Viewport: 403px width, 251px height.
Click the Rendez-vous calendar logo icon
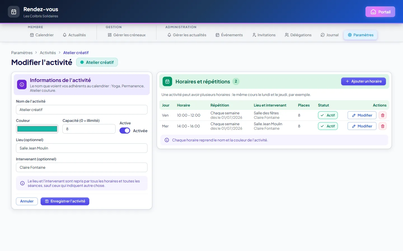tap(14, 12)
